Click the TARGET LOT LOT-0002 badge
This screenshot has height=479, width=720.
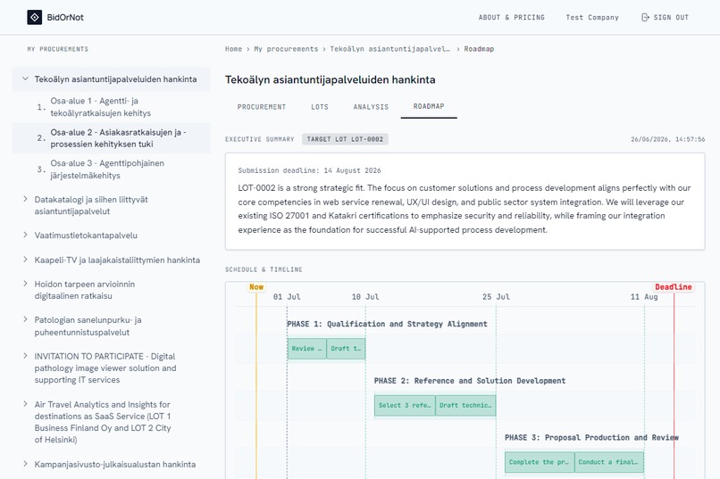coord(345,139)
